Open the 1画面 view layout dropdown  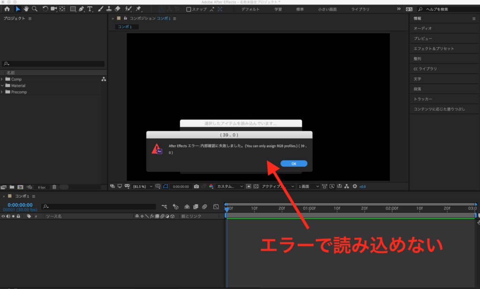coord(308,186)
